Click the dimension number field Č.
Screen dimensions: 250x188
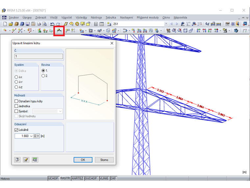point(39,56)
